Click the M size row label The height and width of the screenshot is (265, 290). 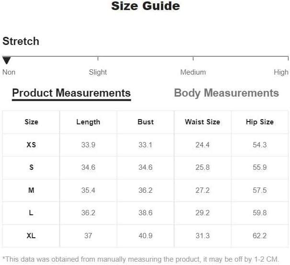click(x=31, y=190)
